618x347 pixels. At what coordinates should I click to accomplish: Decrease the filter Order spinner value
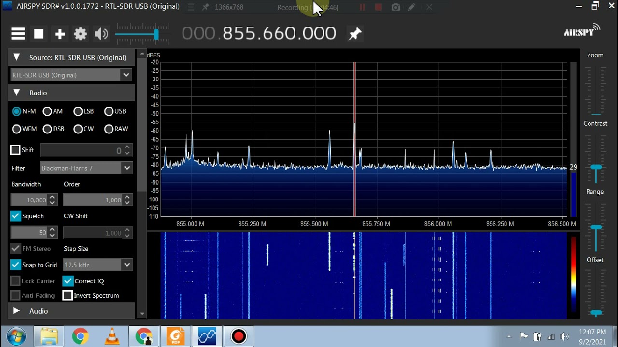127,203
